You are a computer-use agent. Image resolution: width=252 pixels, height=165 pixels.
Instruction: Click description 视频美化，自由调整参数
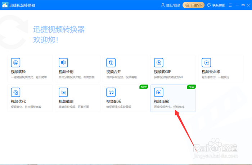tap(26, 107)
